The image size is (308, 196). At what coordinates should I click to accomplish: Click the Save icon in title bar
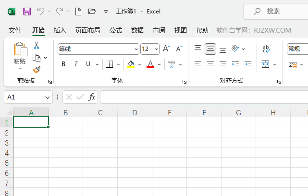[x=27, y=12]
